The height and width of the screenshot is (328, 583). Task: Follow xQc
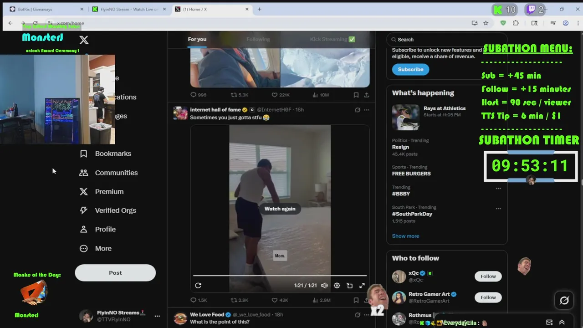488,276
